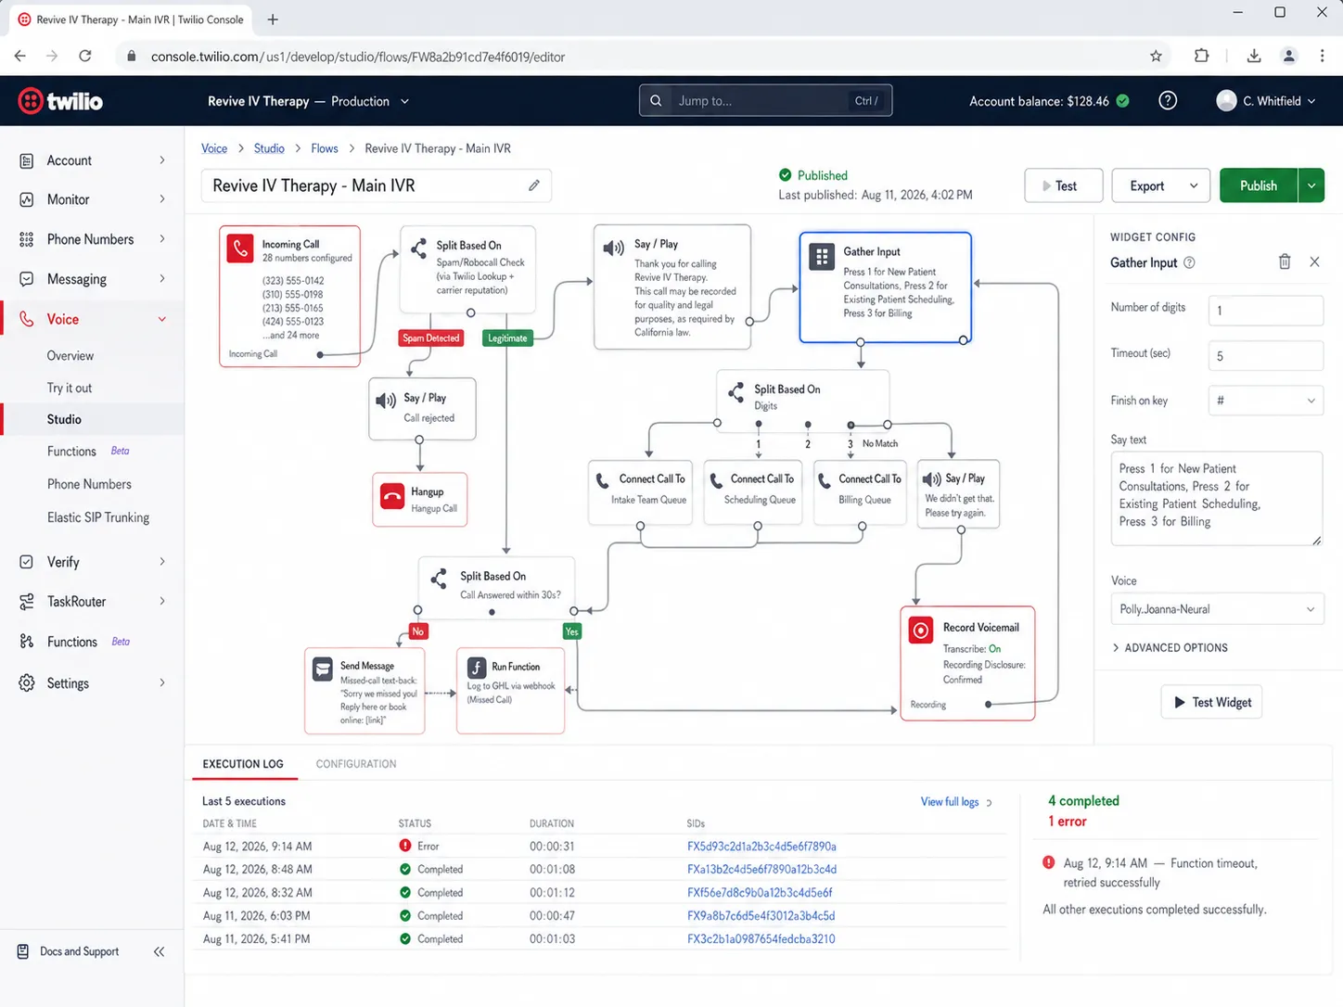Open the C. Whitfield account menu
This screenshot has height=1007, width=1343.
click(1266, 101)
